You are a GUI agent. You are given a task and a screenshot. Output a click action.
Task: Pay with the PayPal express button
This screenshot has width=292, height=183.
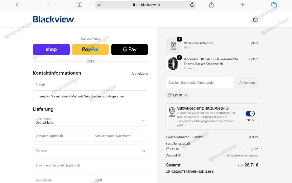pyautogui.click(x=90, y=49)
